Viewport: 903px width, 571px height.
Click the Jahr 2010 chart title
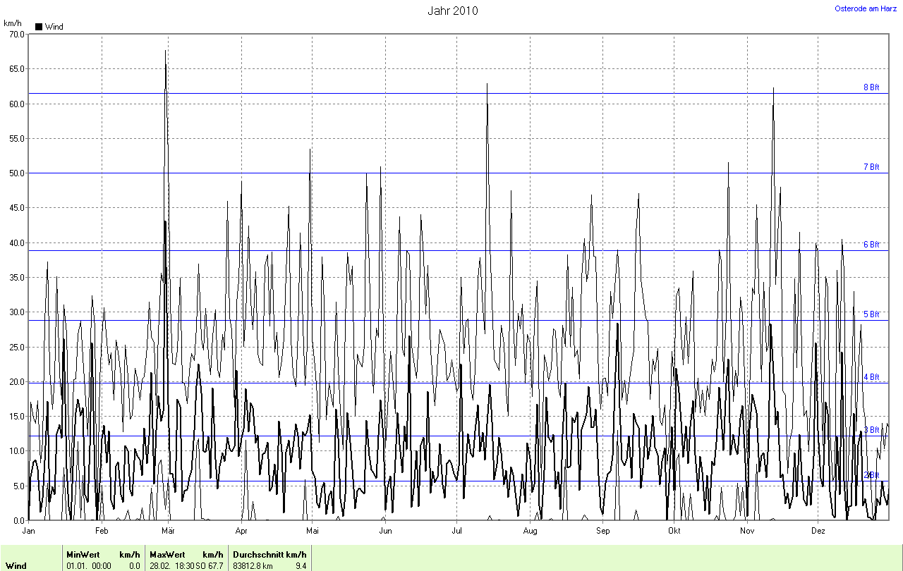point(452,11)
